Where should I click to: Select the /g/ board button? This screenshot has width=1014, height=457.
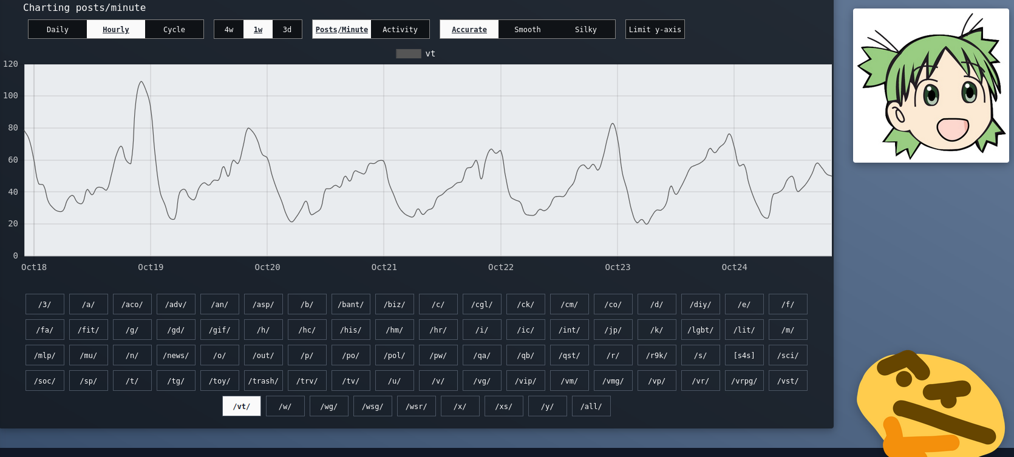(132, 330)
